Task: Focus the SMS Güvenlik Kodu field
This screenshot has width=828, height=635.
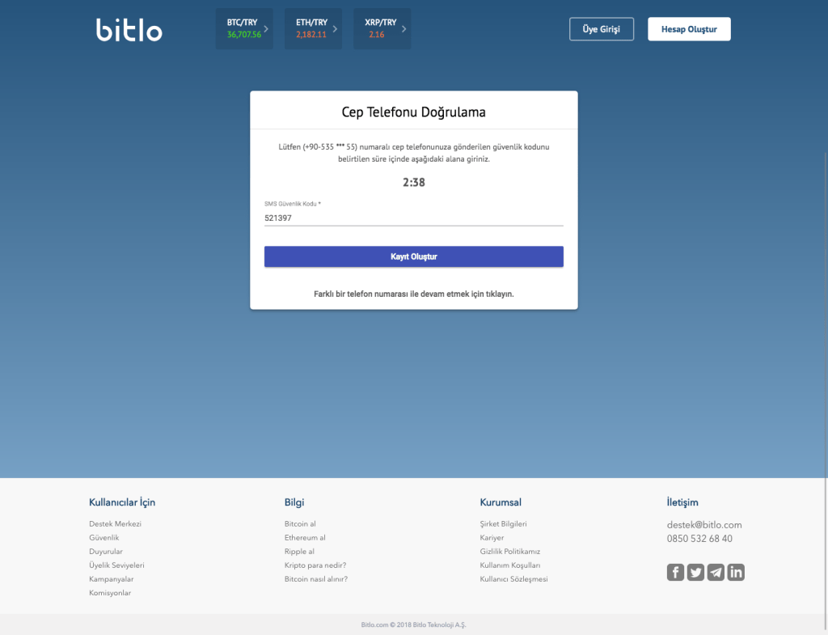Action: 413,218
